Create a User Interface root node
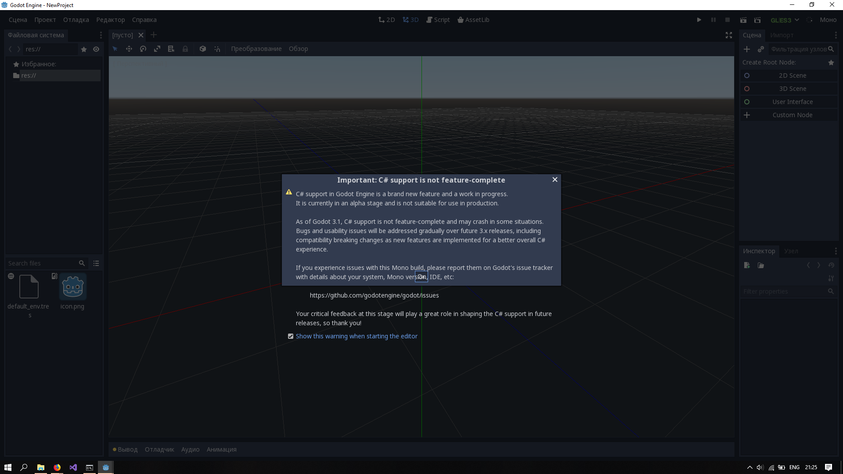This screenshot has width=843, height=474. [792, 101]
